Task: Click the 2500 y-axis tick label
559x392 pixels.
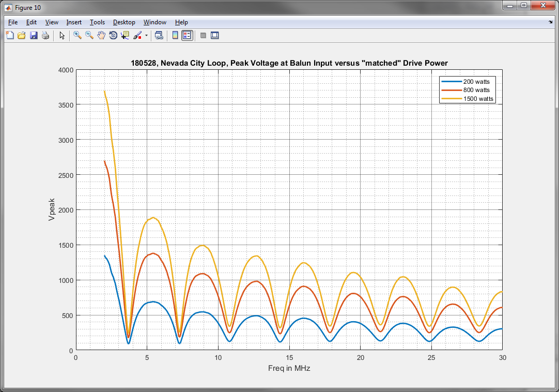Action: point(66,175)
